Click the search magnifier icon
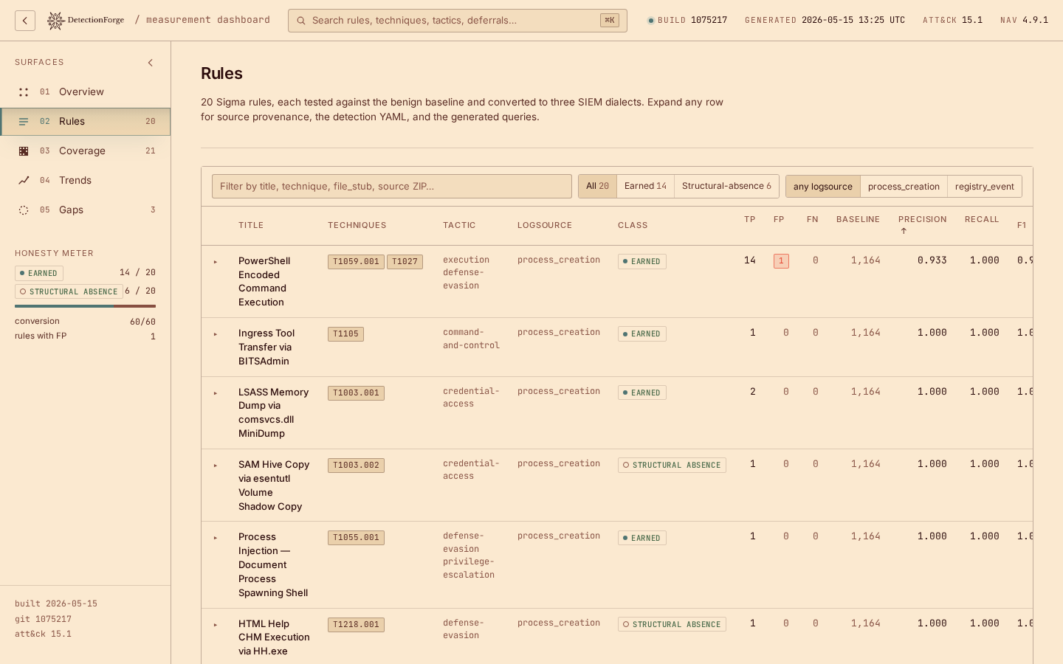1063x664 pixels. pyautogui.click(x=301, y=21)
